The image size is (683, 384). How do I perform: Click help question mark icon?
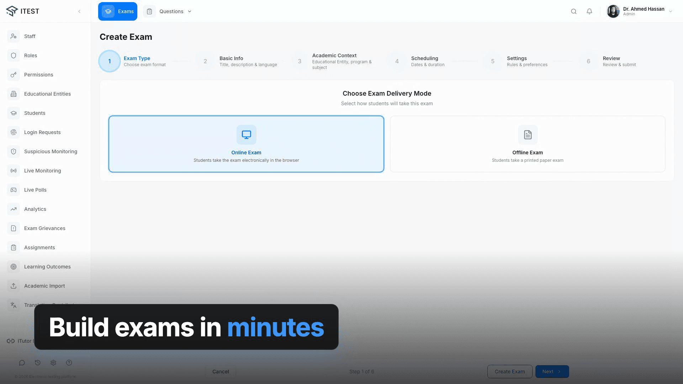tap(69, 363)
